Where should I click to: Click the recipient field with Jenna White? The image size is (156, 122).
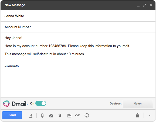click(x=78, y=16)
